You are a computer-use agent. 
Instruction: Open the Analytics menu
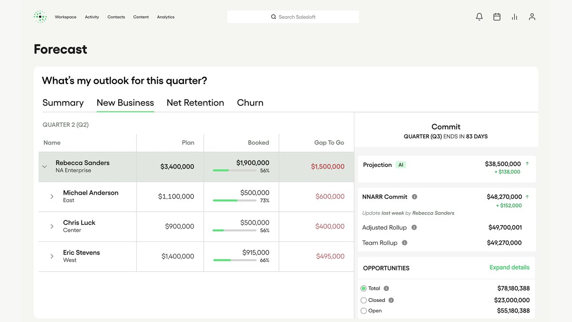point(166,17)
